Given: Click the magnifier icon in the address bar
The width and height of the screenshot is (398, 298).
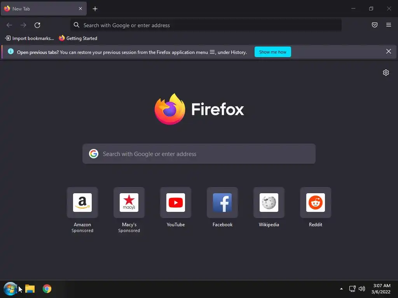Looking at the screenshot, I should pyautogui.click(x=77, y=25).
